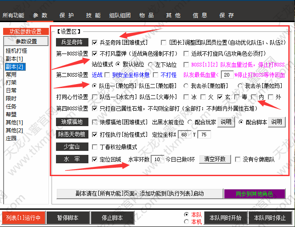The image size is (295, 227).
Task: Select 限时 in the sidebar list
Action: tap(11, 98)
